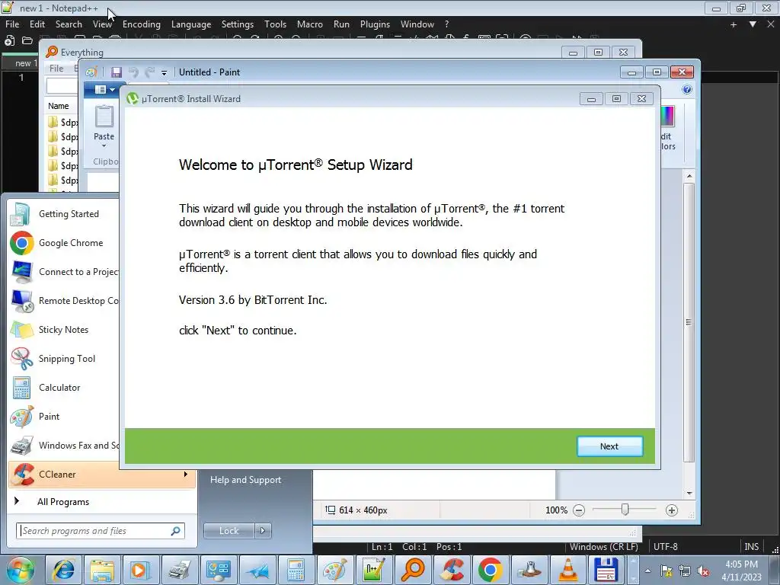Image resolution: width=780 pixels, height=585 pixels.
Task: Open the File menu in Everything window
Action: tap(56, 68)
